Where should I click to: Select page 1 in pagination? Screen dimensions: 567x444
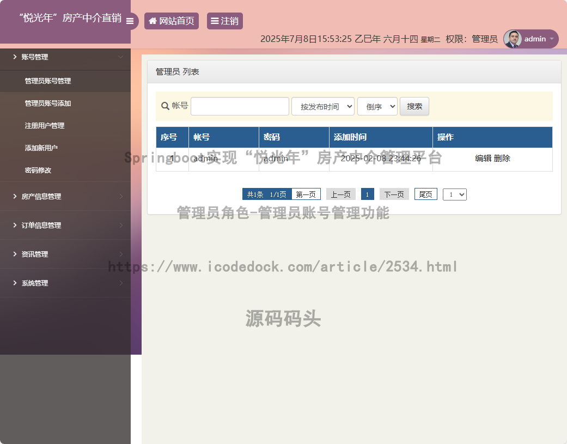[368, 194]
